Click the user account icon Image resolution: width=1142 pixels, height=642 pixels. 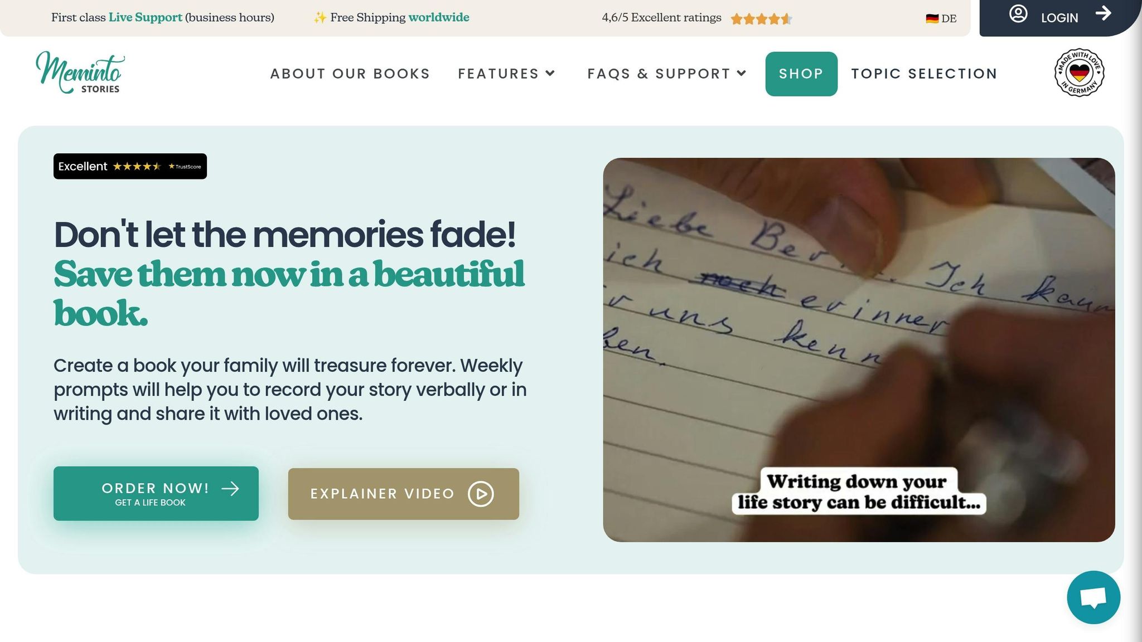pyautogui.click(x=1018, y=14)
